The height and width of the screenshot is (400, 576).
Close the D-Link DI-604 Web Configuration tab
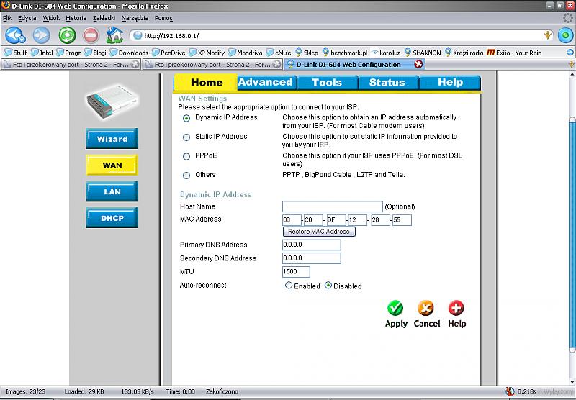(418, 64)
